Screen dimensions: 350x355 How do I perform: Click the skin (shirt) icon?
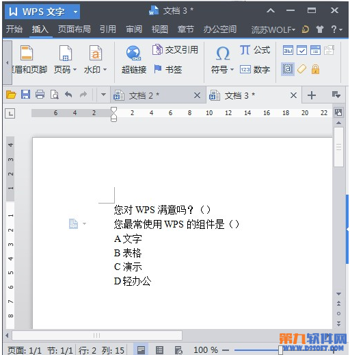[320, 29]
